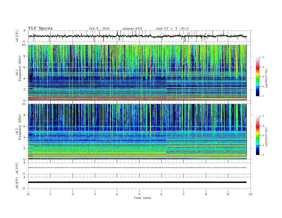Click the ch.1(V) waveform axis label
282x218 pixels.
(17, 37)
